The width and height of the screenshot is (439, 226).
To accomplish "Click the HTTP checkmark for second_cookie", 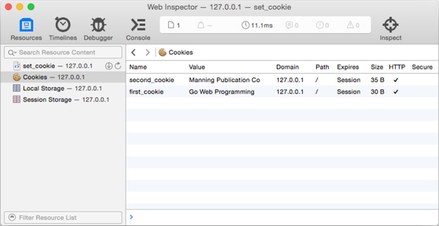I will [396, 80].
